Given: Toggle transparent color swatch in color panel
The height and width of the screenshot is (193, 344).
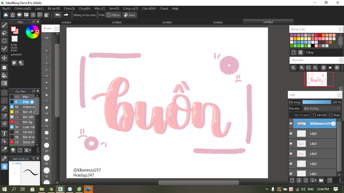Looking at the screenshot, I should click(x=14, y=39).
